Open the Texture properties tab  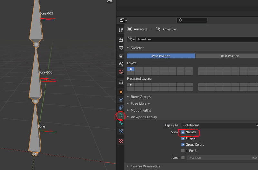coord(121,141)
